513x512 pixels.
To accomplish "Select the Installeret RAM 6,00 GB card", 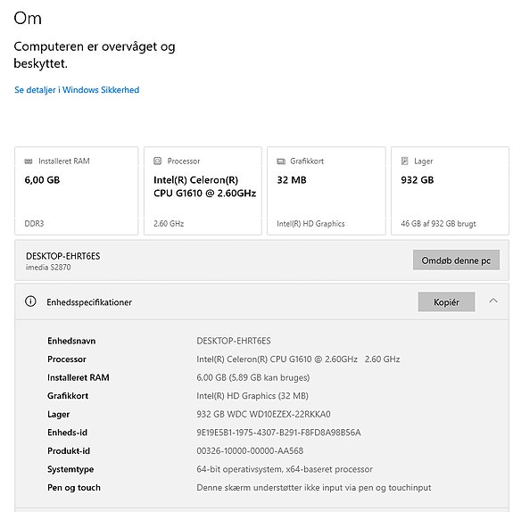I will coord(76,191).
